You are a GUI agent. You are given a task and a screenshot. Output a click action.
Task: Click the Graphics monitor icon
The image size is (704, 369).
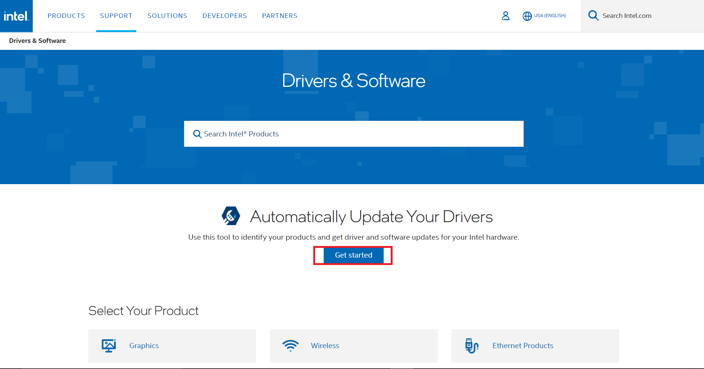pos(109,346)
